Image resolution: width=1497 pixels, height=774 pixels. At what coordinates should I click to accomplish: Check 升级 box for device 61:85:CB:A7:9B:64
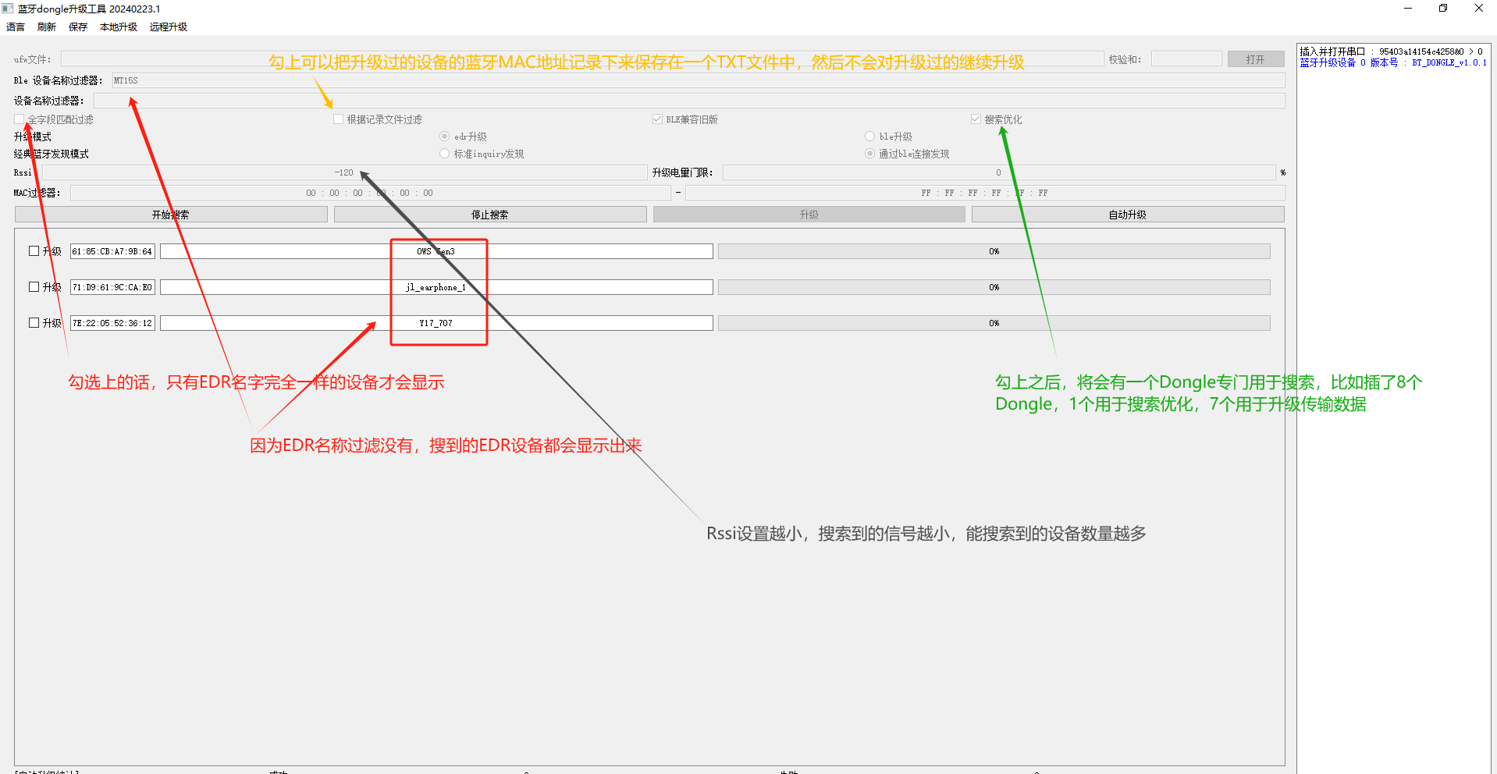tap(34, 251)
